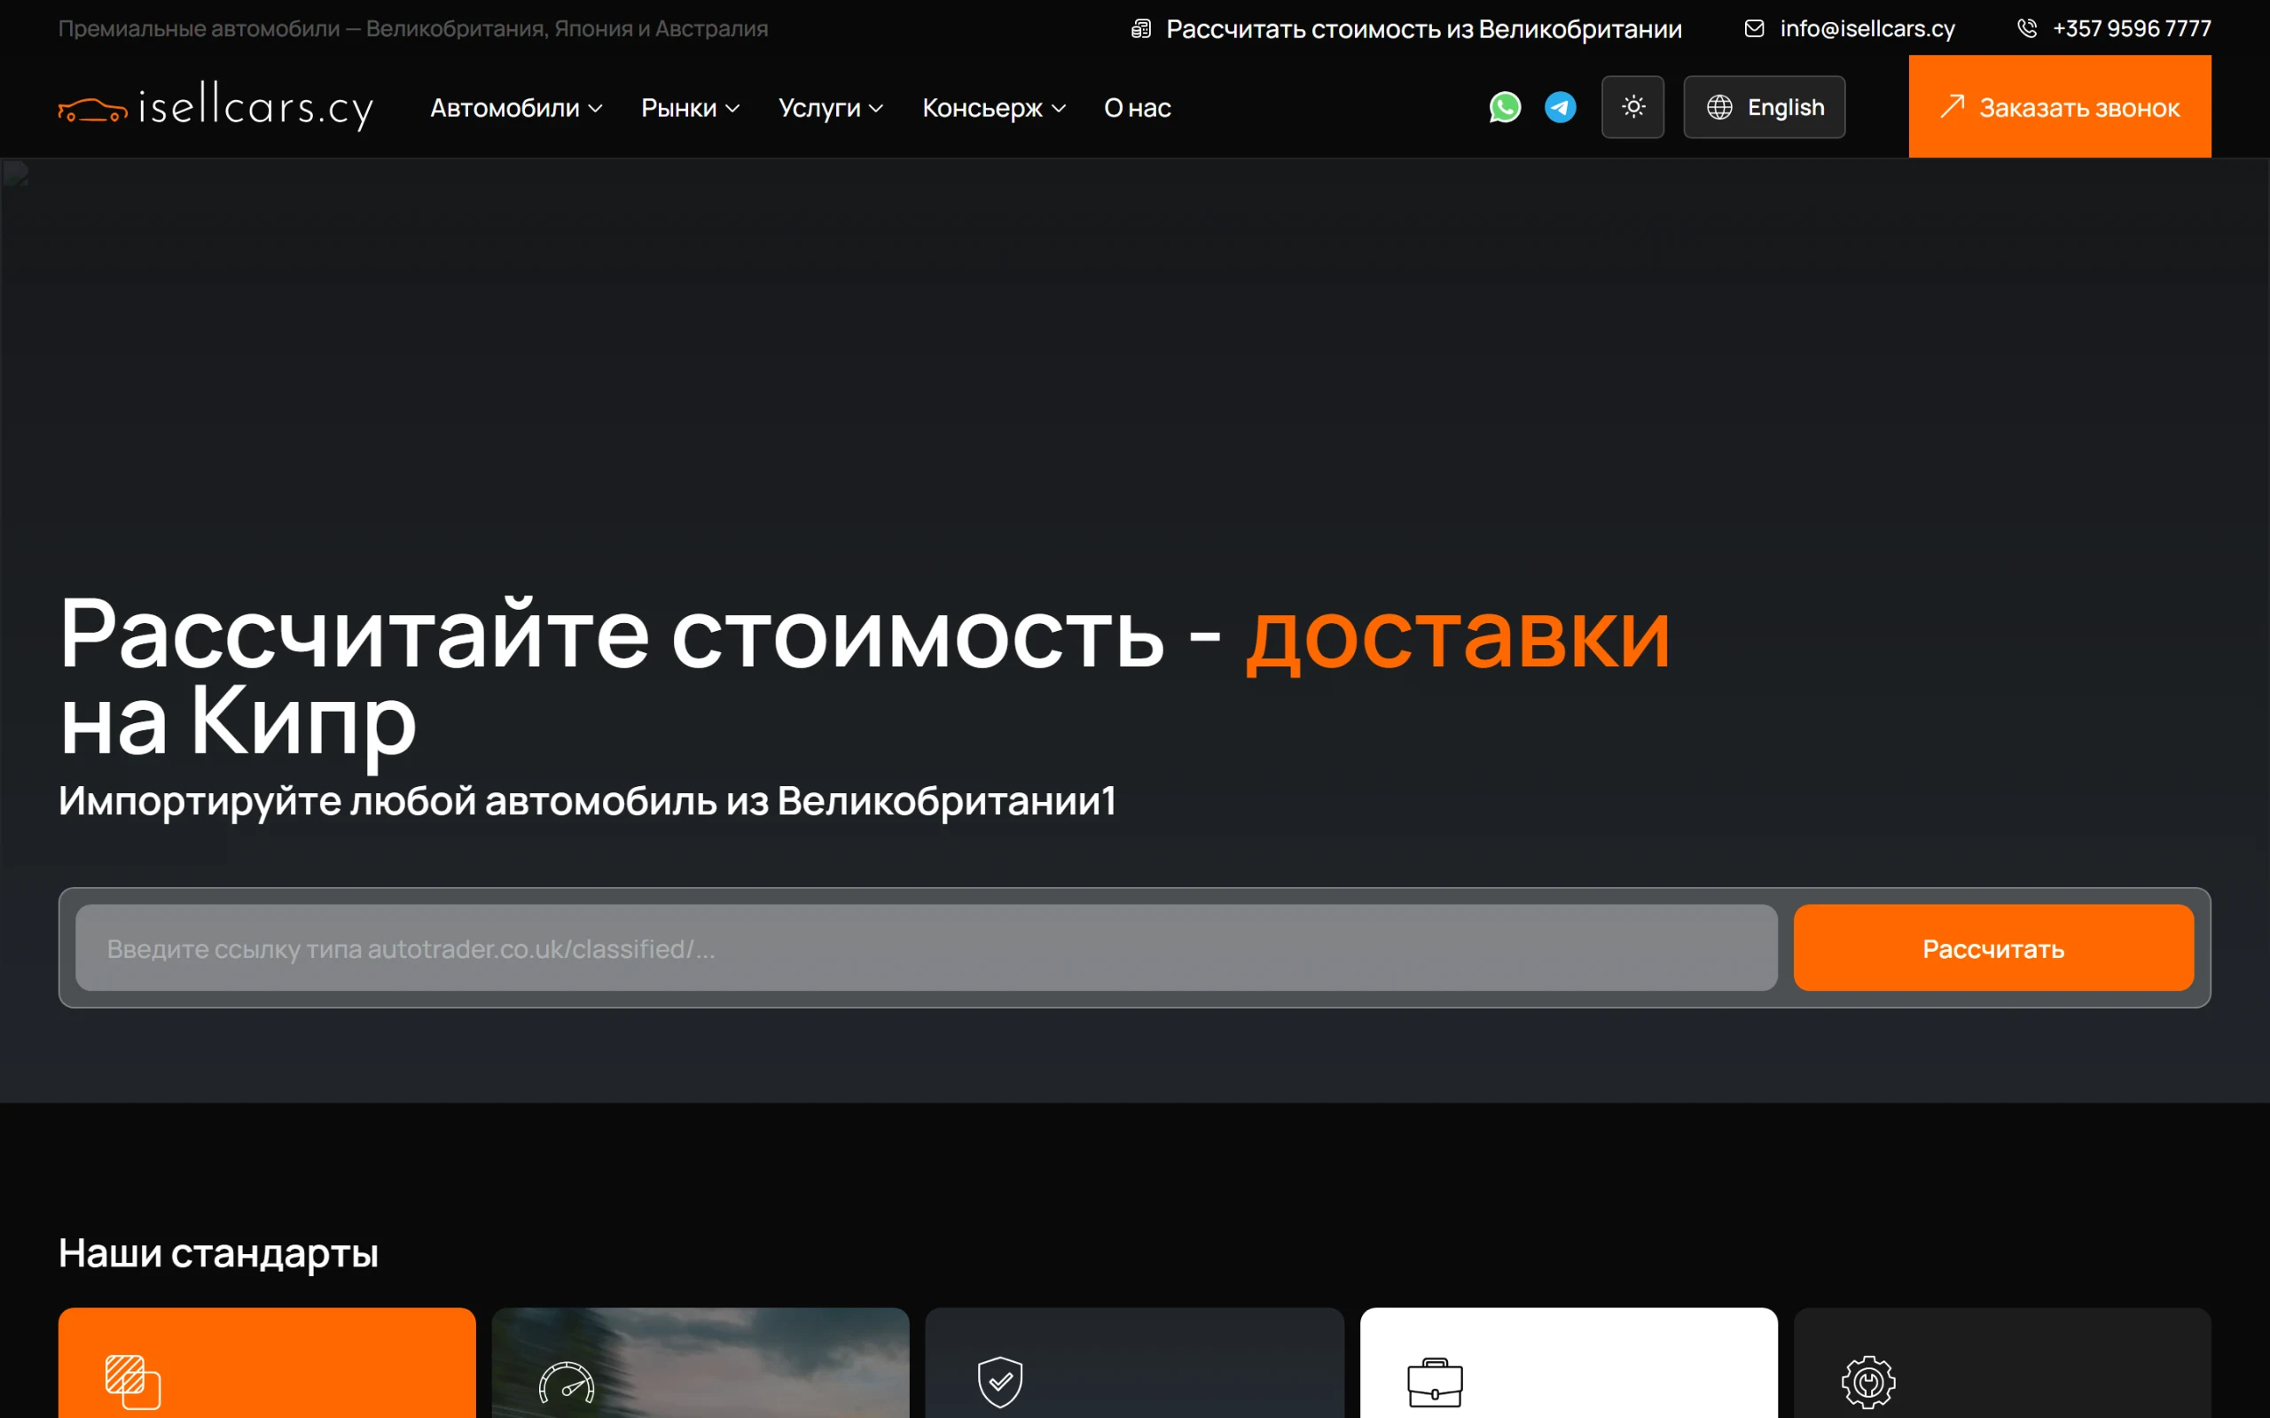
Task: Click the Наши стандарты heading
Action: click(x=218, y=1253)
